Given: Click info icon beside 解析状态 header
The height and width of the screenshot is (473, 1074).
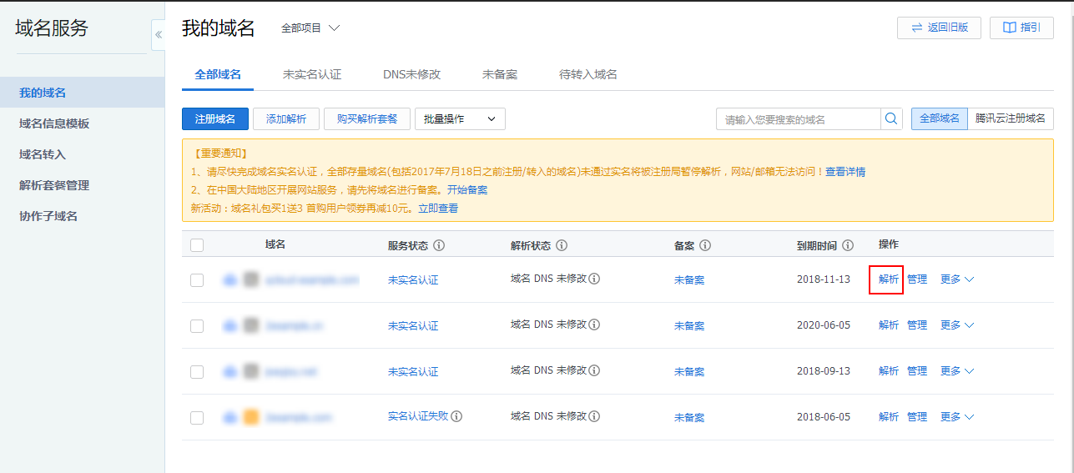Looking at the screenshot, I should tap(562, 246).
